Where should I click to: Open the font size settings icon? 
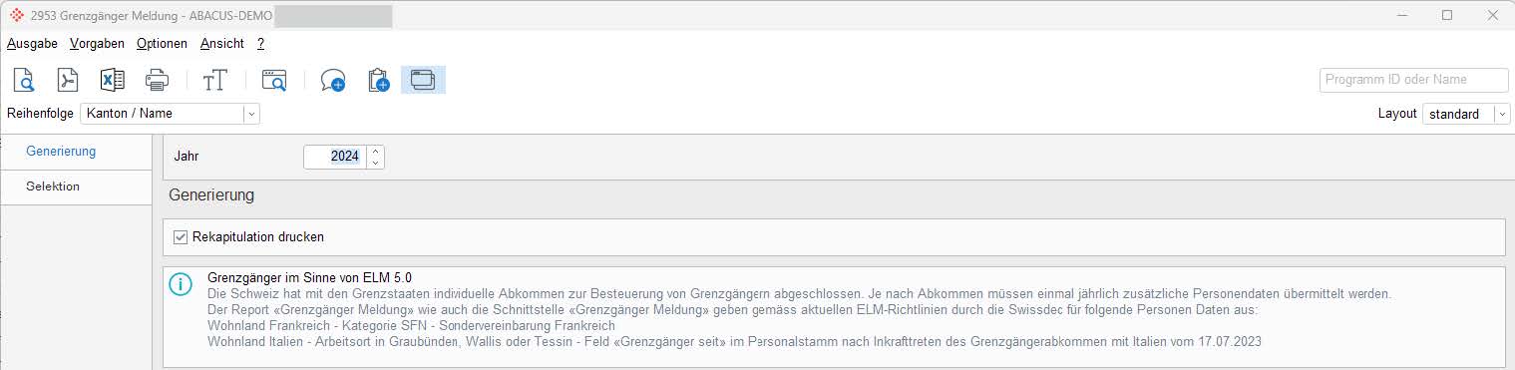(x=215, y=81)
